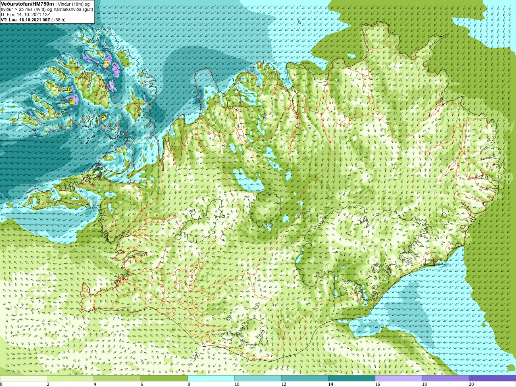This screenshot has height=387, width=516.
Task: Click the 0–2 m/s pale yellow legend swatch
Action: coord(23,379)
